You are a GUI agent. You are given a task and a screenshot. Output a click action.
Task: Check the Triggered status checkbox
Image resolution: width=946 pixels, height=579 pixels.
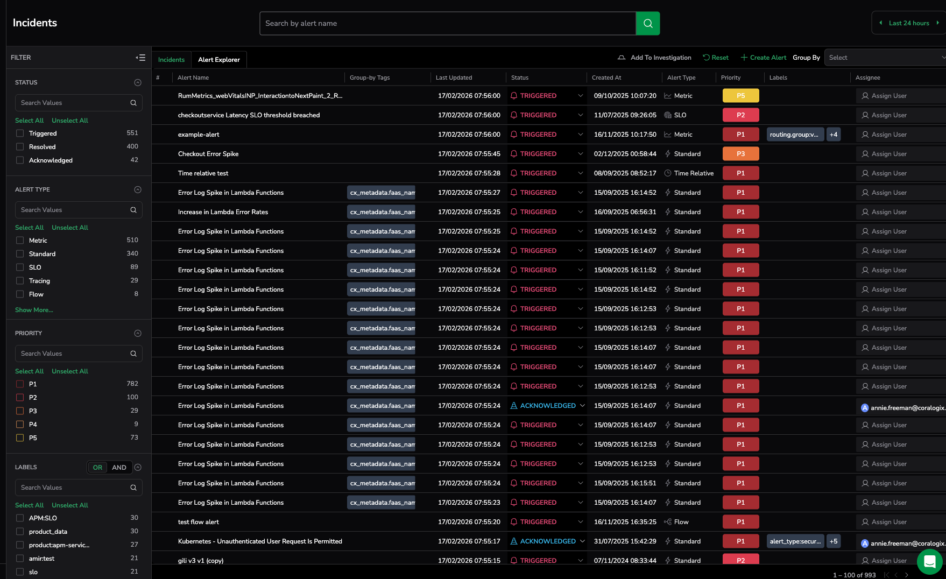20,133
